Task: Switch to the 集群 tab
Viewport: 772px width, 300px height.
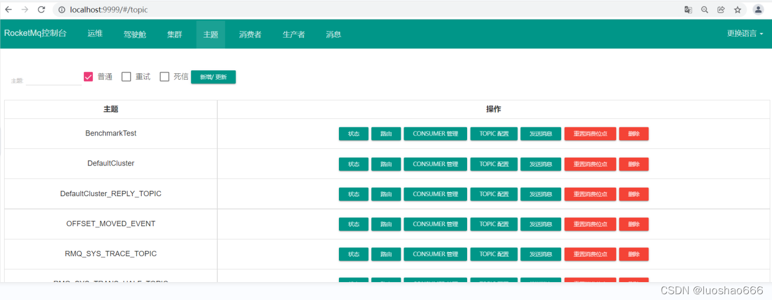Action: click(x=175, y=34)
